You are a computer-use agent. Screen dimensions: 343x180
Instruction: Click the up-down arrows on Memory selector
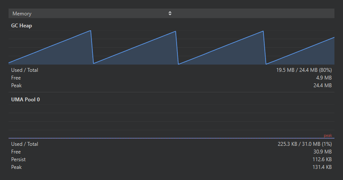coord(170,13)
